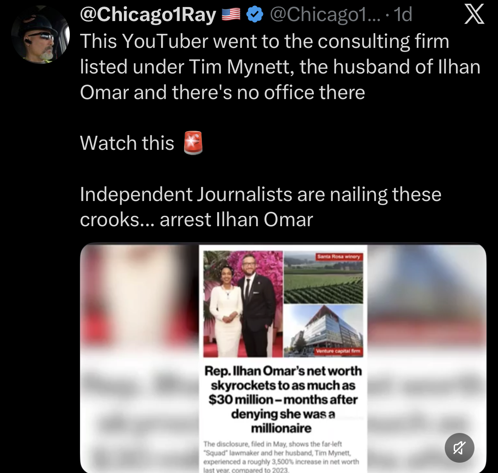This screenshot has width=498, height=473.
Task: Click the "Watch this" line of text
Action: coord(127,143)
